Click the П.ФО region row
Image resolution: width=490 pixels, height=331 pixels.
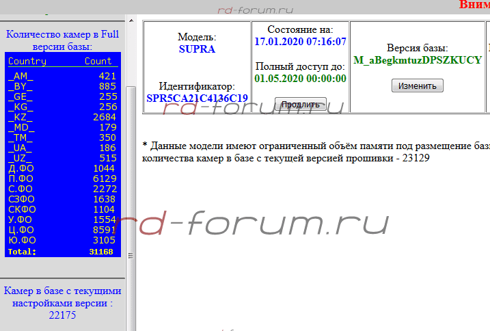62,178
